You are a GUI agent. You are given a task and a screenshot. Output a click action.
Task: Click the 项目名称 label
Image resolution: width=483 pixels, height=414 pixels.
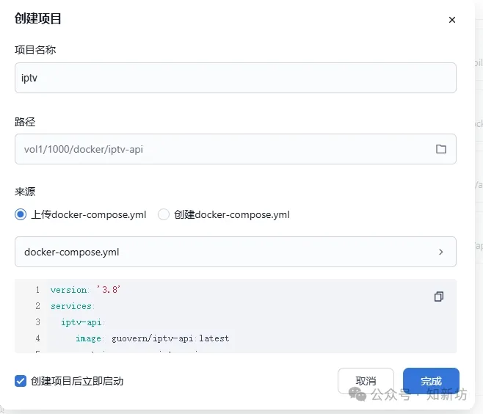click(x=35, y=50)
